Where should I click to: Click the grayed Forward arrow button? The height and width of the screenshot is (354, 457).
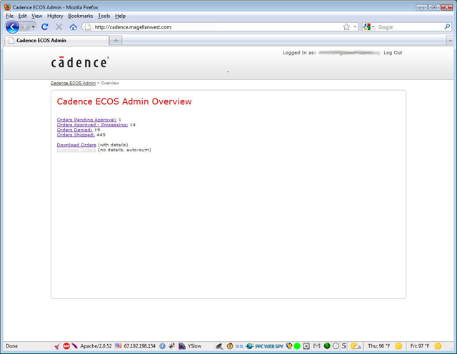pos(25,27)
